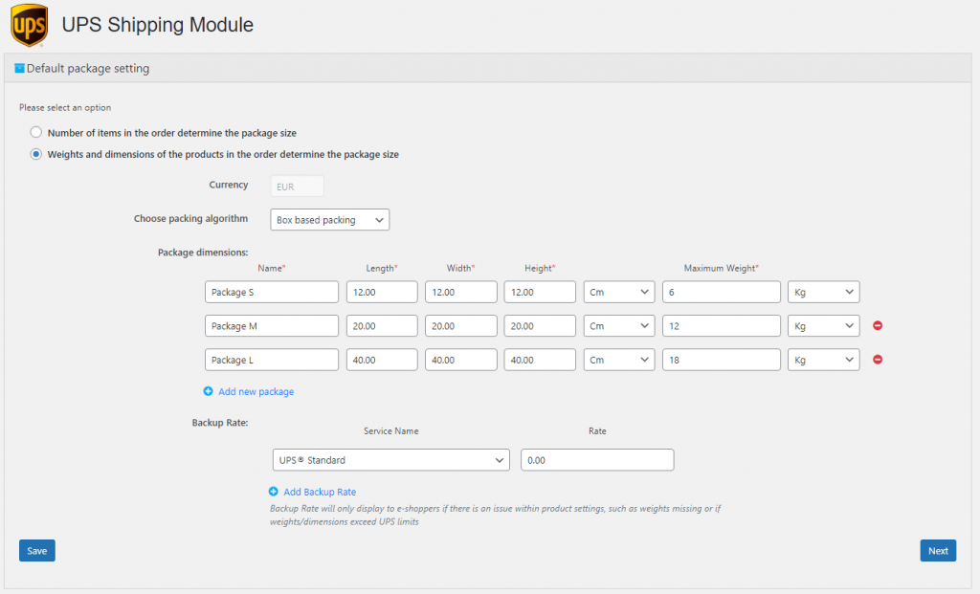This screenshot has width=980, height=594.
Task: Click the Package S name field
Action: coord(271,292)
